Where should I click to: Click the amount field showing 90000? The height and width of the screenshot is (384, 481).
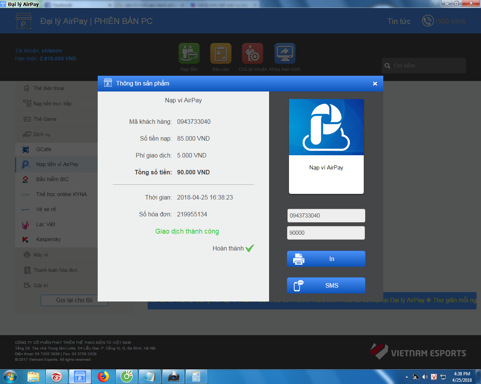(x=326, y=233)
